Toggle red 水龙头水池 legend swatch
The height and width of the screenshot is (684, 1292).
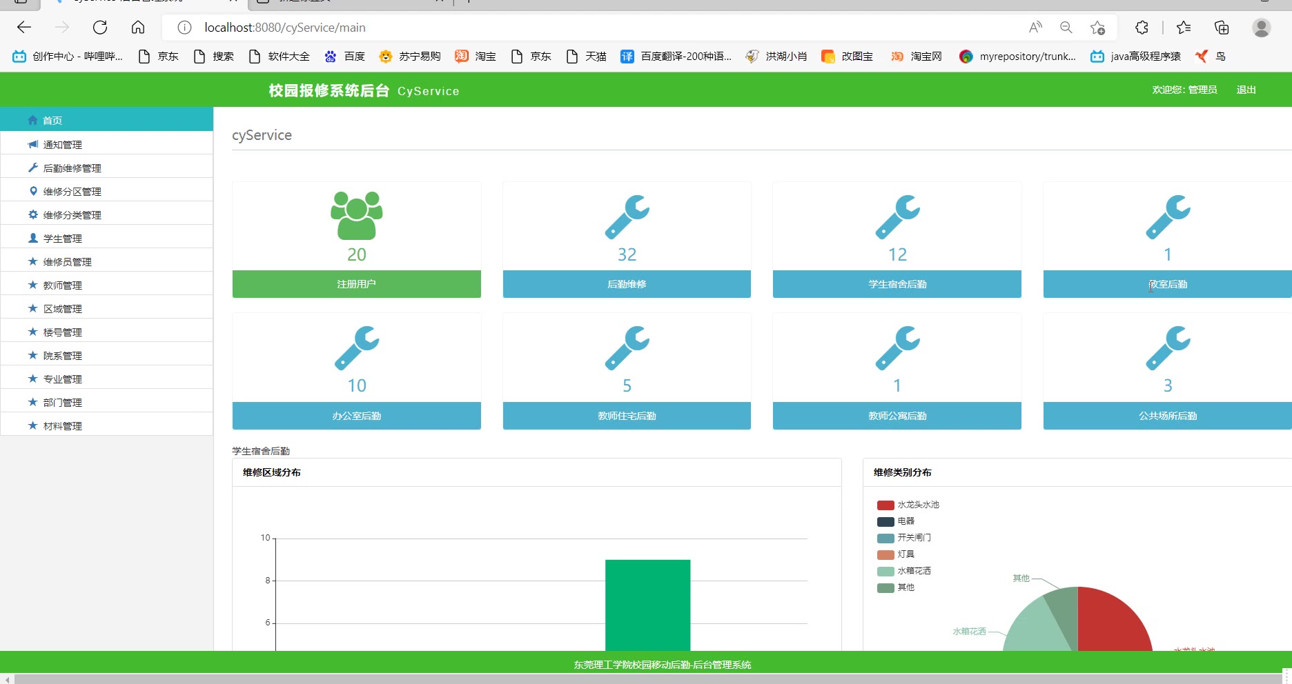tap(885, 505)
